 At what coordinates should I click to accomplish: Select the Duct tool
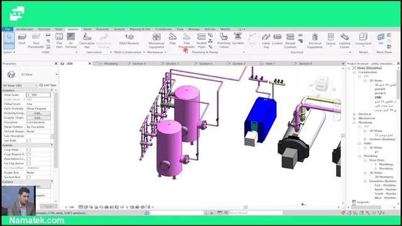tap(22, 39)
